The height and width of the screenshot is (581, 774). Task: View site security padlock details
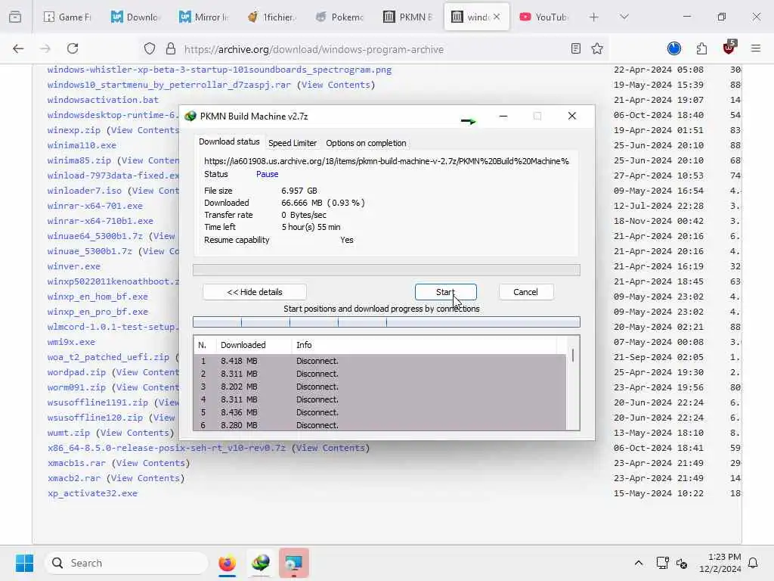point(171,48)
